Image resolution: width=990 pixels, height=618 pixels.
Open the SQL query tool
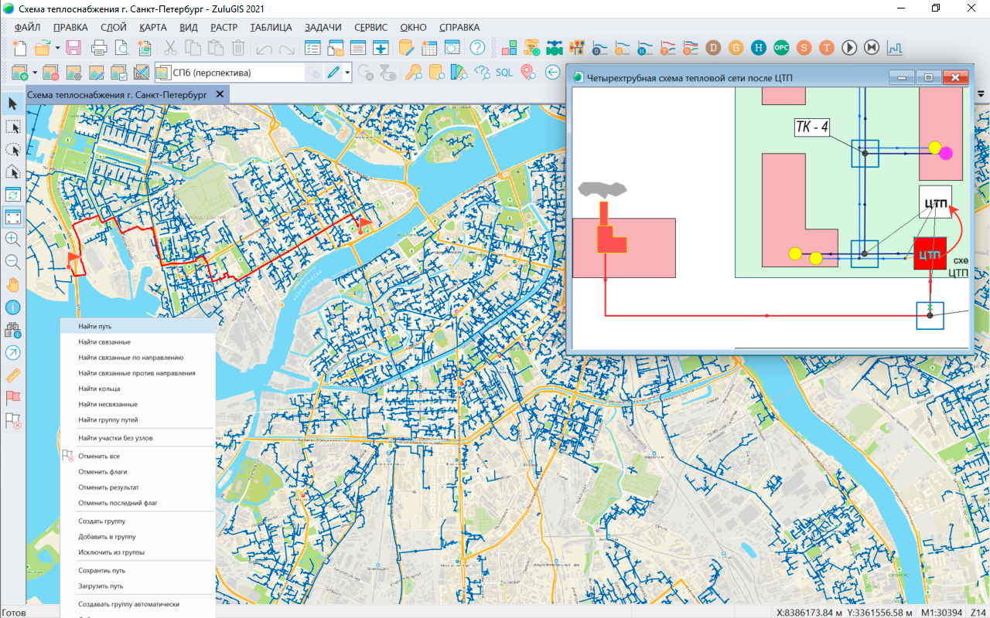[x=504, y=73]
